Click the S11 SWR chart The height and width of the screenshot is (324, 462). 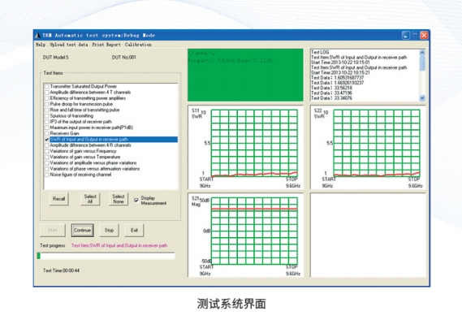coord(246,147)
